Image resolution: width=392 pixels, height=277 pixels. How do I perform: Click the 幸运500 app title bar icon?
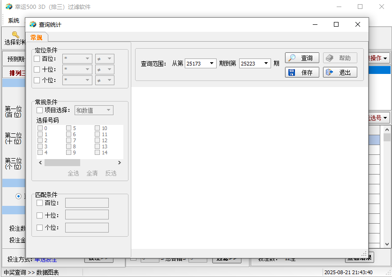tap(9, 7)
